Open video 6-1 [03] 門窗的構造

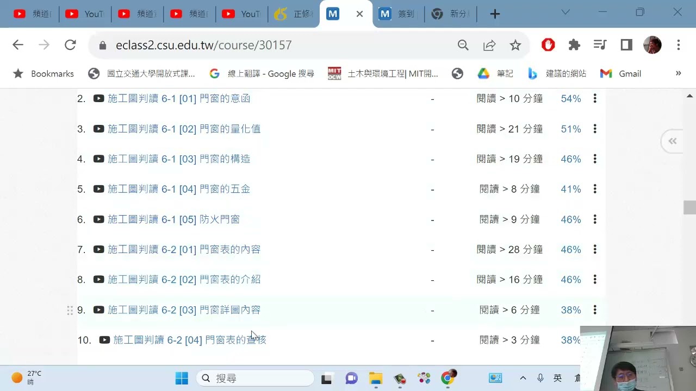pyautogui.click(x=179, y=159)
